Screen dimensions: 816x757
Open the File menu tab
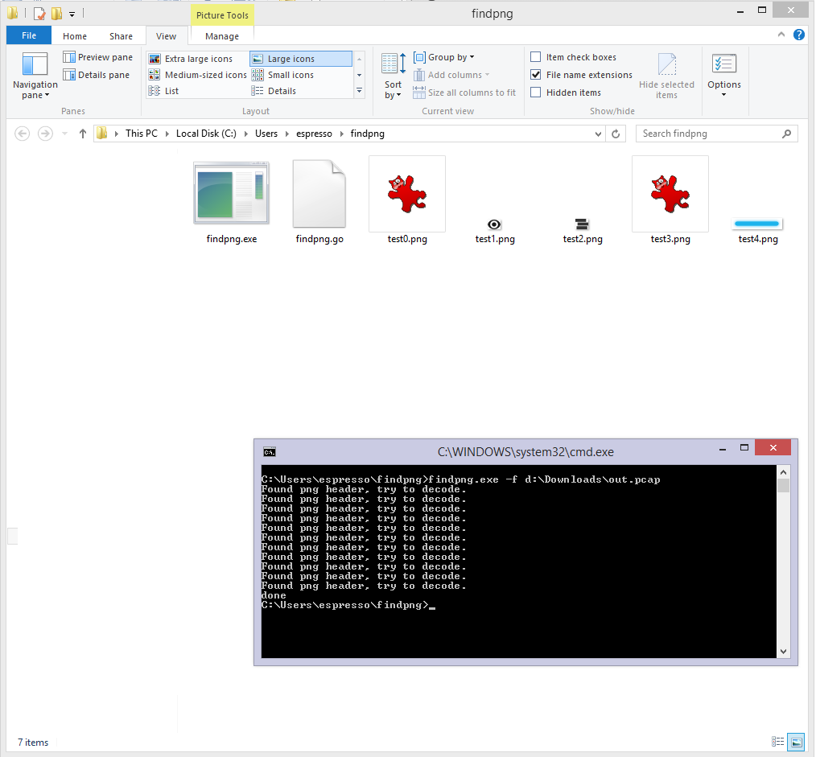(x=29, y=35)
